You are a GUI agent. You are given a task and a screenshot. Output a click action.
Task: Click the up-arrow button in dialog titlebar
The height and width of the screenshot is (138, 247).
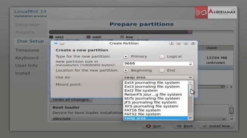click(186, 43)
